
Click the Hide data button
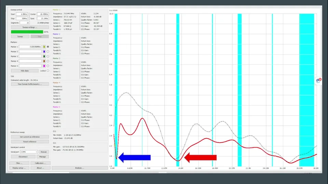coord(25,71)
